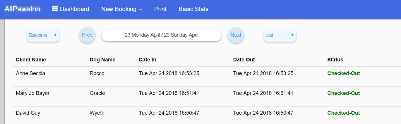
Task: Click the Status column header
Action: pos(335,60)
